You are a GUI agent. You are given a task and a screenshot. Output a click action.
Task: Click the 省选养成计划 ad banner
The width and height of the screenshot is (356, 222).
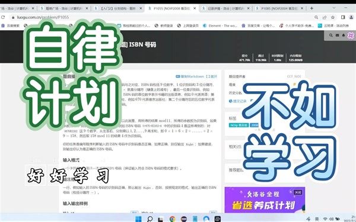(265, 200)
